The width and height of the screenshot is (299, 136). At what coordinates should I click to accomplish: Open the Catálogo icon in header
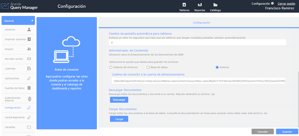pos(215,5)
